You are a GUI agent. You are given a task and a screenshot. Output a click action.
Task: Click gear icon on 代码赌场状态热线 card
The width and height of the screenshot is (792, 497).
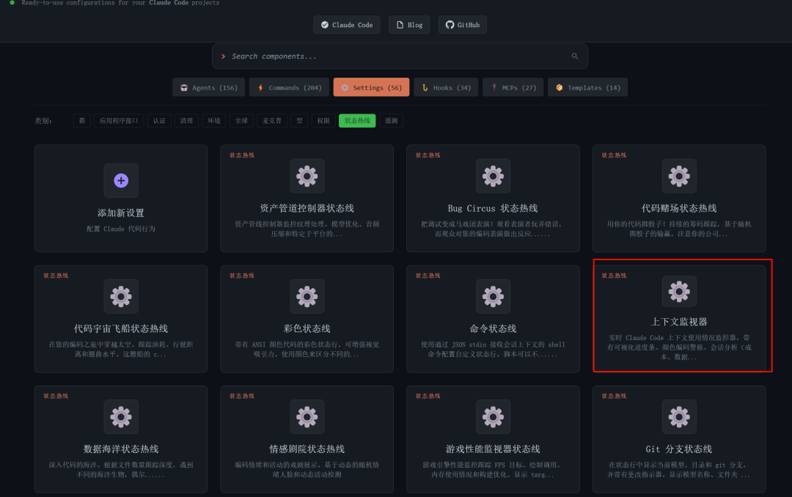pyautogui.click(x=679, y=176)
